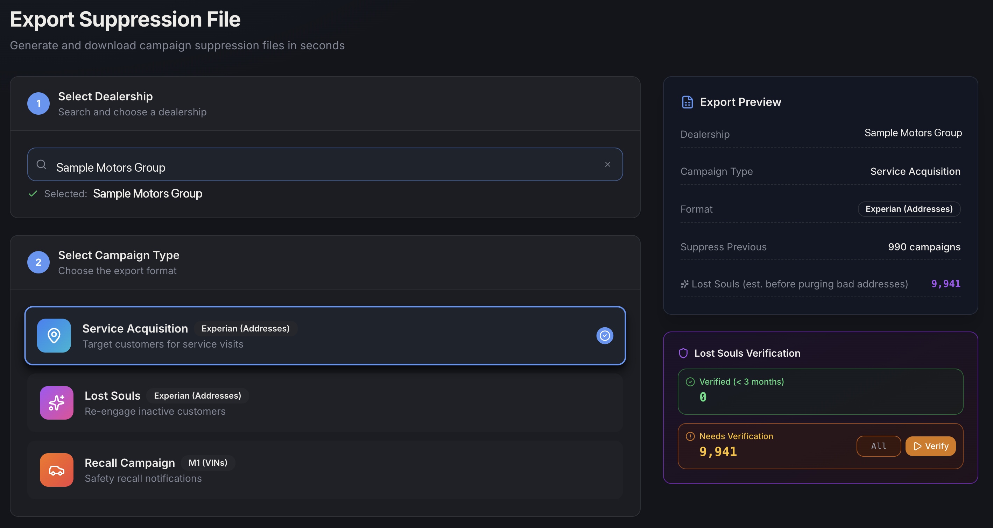Viewport: 993px width, 528px height.
Task: Click the Export Suppression File page title
Action: pyautogui.click(x=125, y=19)
